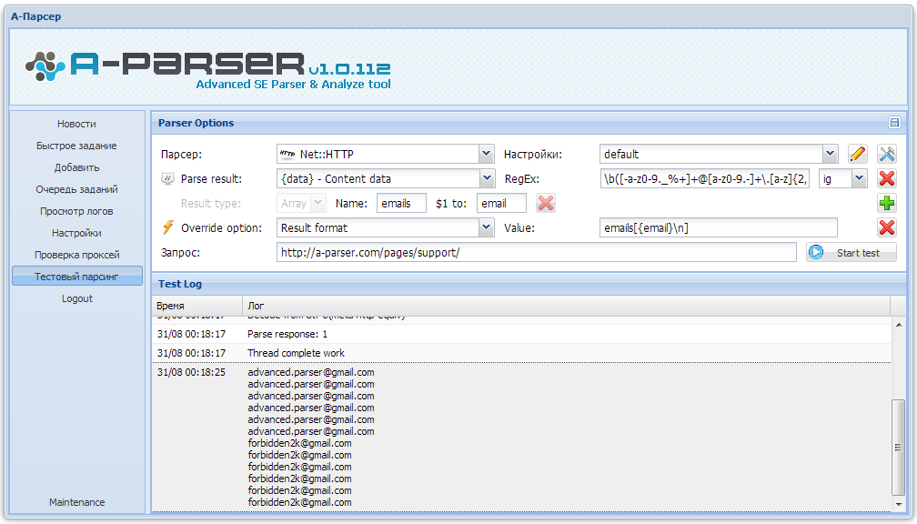Viewport: 917px width, 524px height.
Task: Open Очередь заданий in the sidebar
Action: click(x=76, y=189)
